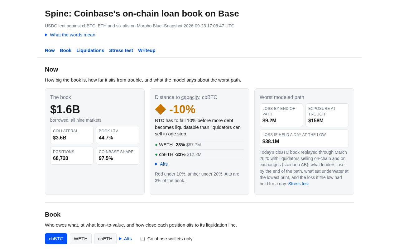Click the amber diamond status icon

pos(161,109)
